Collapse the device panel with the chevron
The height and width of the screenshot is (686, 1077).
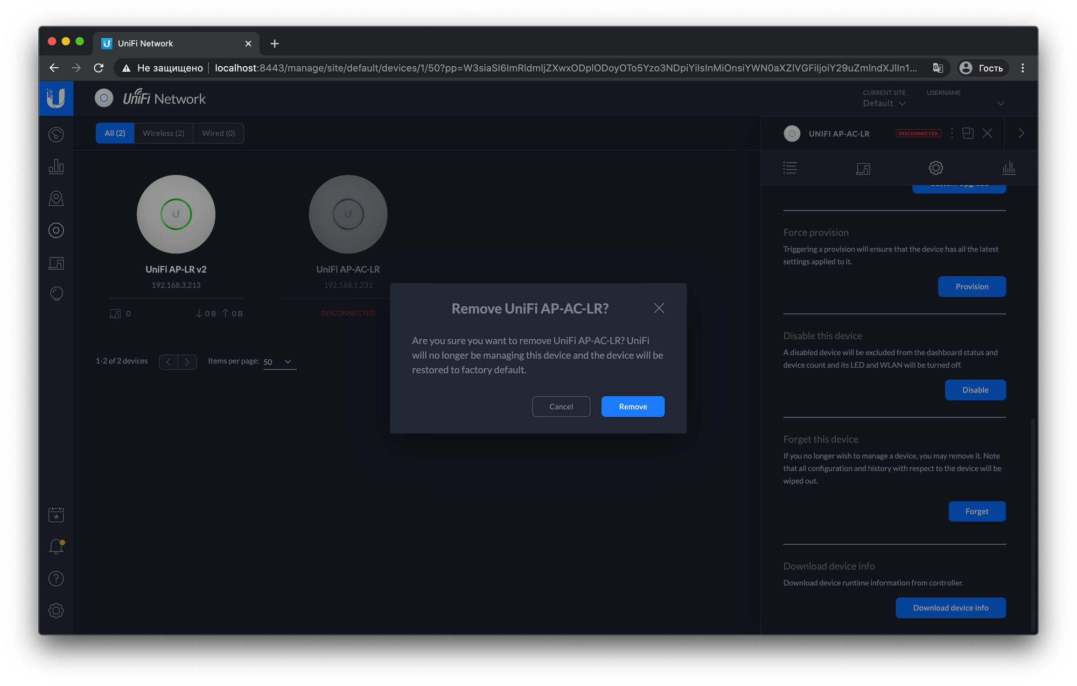click(1020, 133)
